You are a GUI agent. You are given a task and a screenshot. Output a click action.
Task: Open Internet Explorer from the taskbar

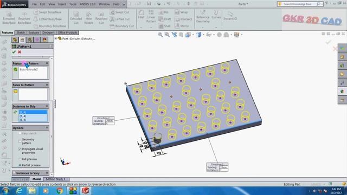tap(19, 190)
